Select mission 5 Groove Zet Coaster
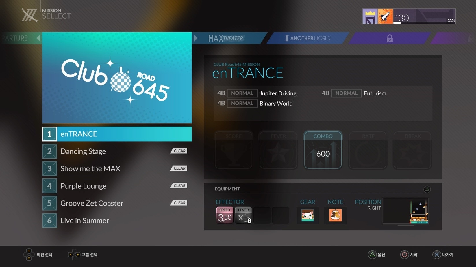The width and height of the screenshot is (476, 267). click(x=117, y=203)
